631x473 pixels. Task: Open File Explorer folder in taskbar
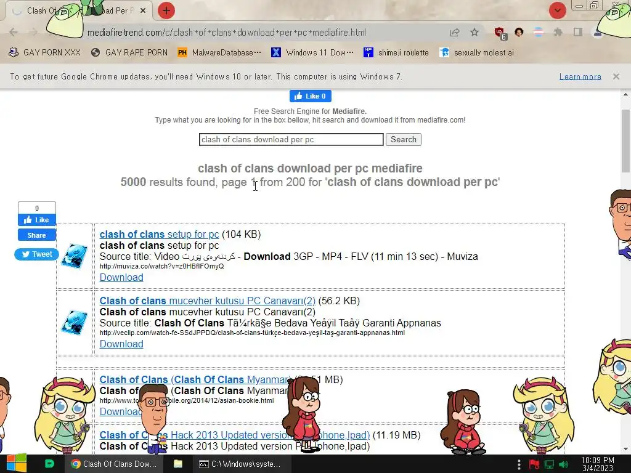(178, 464)
